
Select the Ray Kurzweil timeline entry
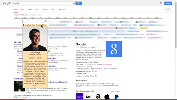pyautogui.click(x=152, y=25)
